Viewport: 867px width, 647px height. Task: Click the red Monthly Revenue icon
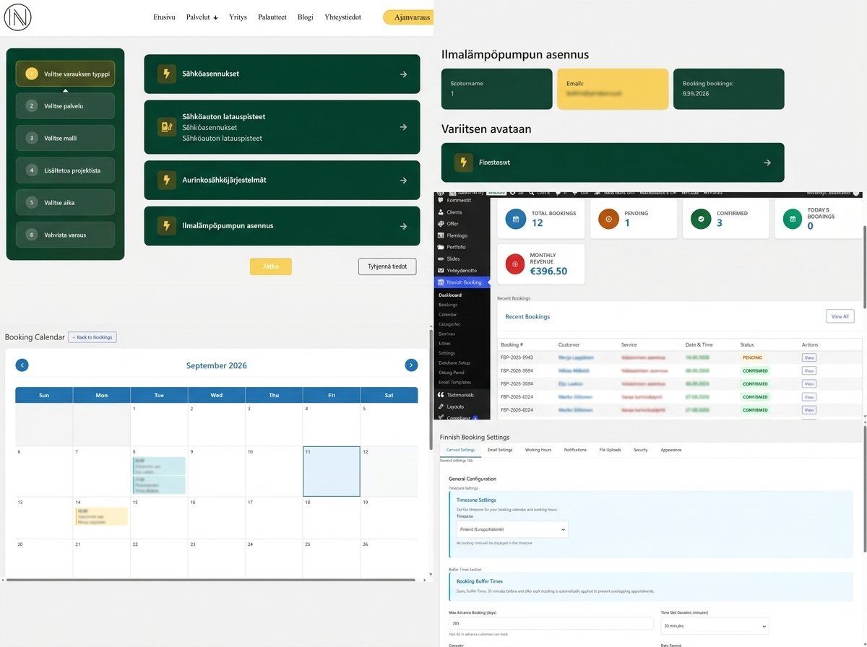[516, 265]
